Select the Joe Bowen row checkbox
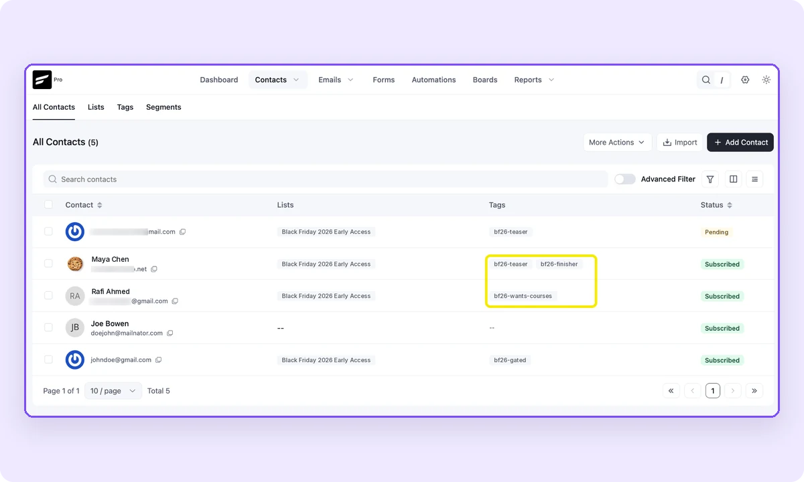The width and height of the screenshot is (804, 482). pos(48,328)
